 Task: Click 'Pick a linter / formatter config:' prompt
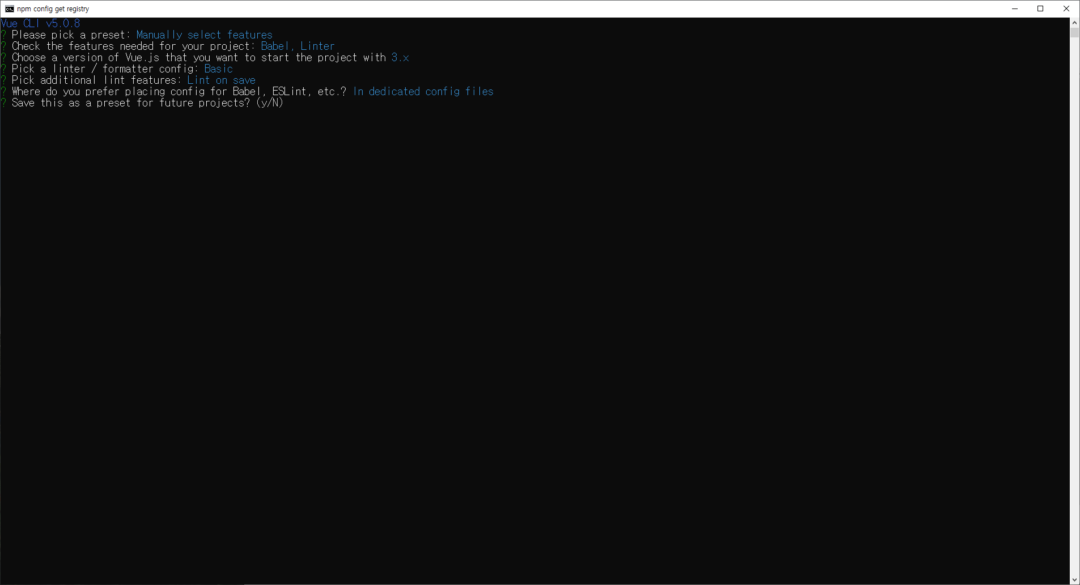click(105, 69)
